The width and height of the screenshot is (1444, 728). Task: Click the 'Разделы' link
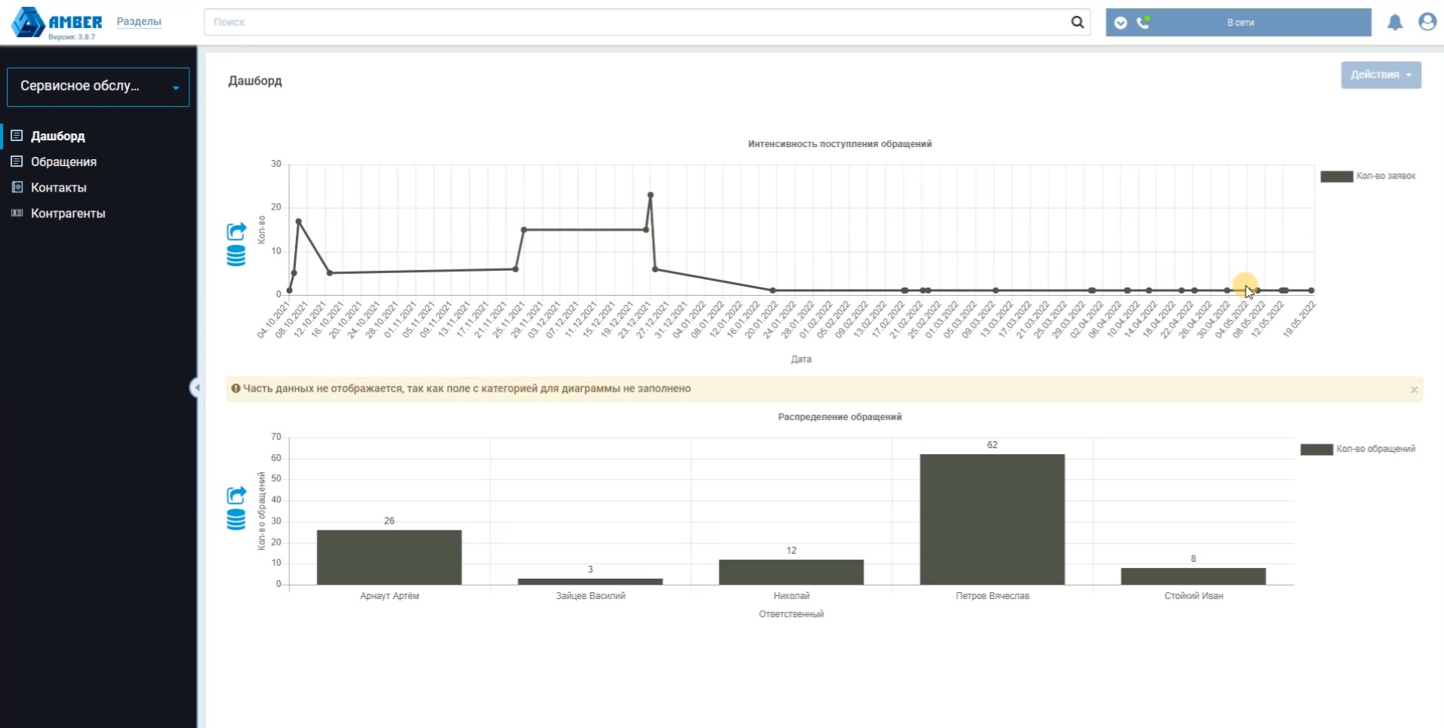pyautogui.click(x=139, y=21)
